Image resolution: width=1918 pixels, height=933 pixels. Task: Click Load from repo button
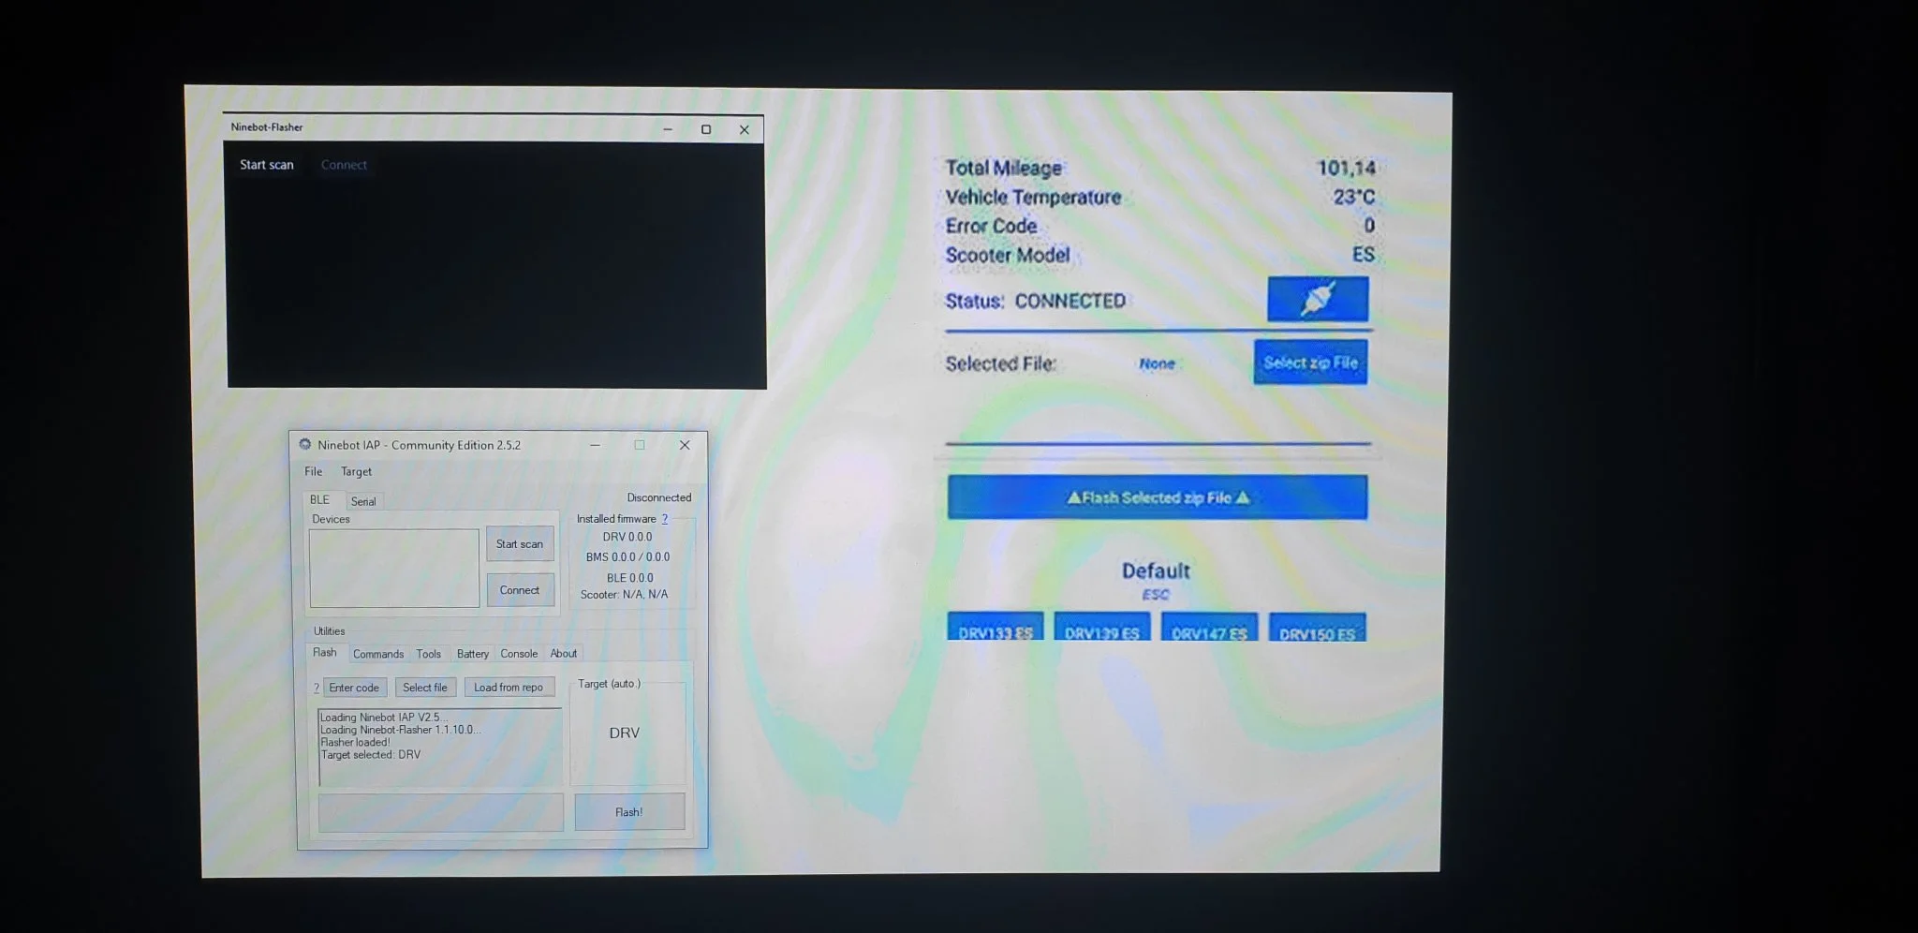pyautogui.click(x=509, y=688)
